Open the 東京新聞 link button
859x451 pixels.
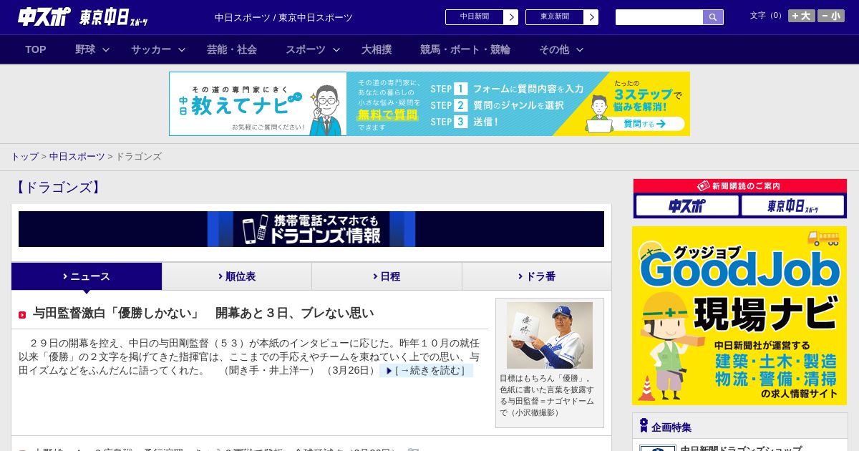point(555,17)
